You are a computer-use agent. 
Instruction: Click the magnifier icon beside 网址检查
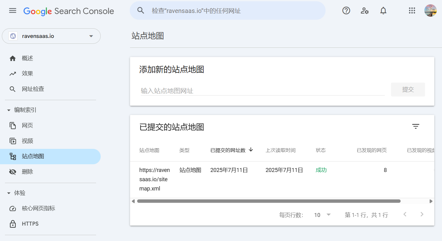(13, 89)
